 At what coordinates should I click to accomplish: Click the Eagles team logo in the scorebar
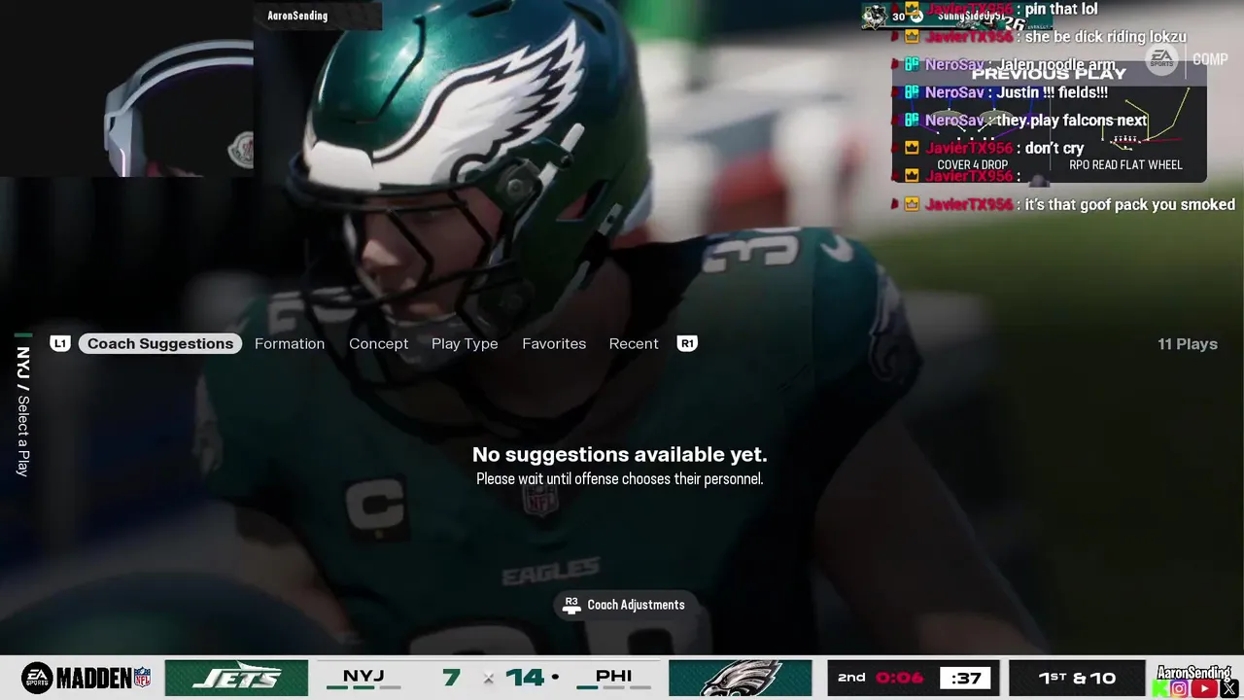point(741,678)
